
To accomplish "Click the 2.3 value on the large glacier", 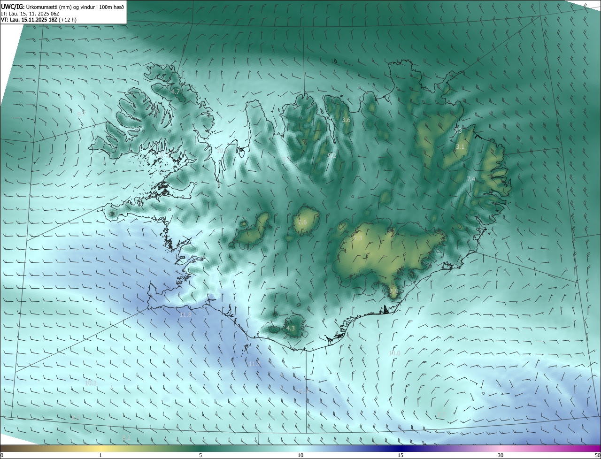I will 358,239.
